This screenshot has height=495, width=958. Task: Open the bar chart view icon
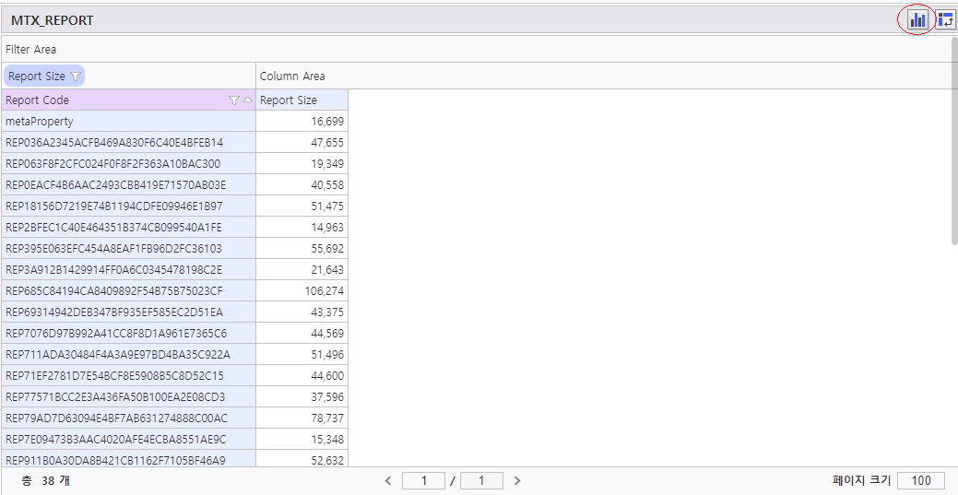click(x=917, y=19)
